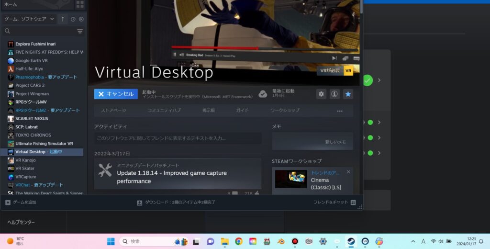
Task: Open game settings gear icon
Action: [x=321, y=94]
